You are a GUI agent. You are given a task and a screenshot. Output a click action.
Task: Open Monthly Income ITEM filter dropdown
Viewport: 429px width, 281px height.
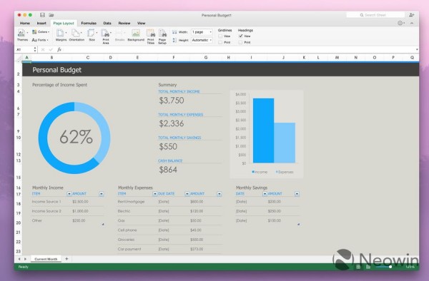[69, 194]
